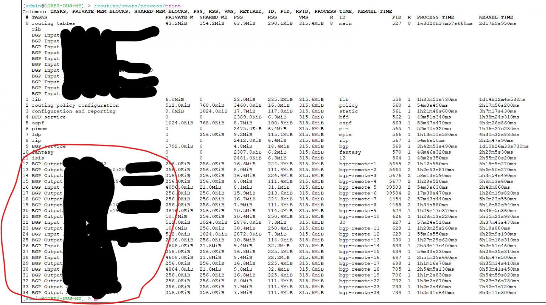The image size is (546, 305).
Task: Click the fantasy process row
Action: (43, 152)
